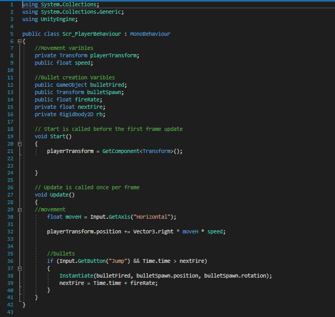Click line number 19 in the gutter

11,136
